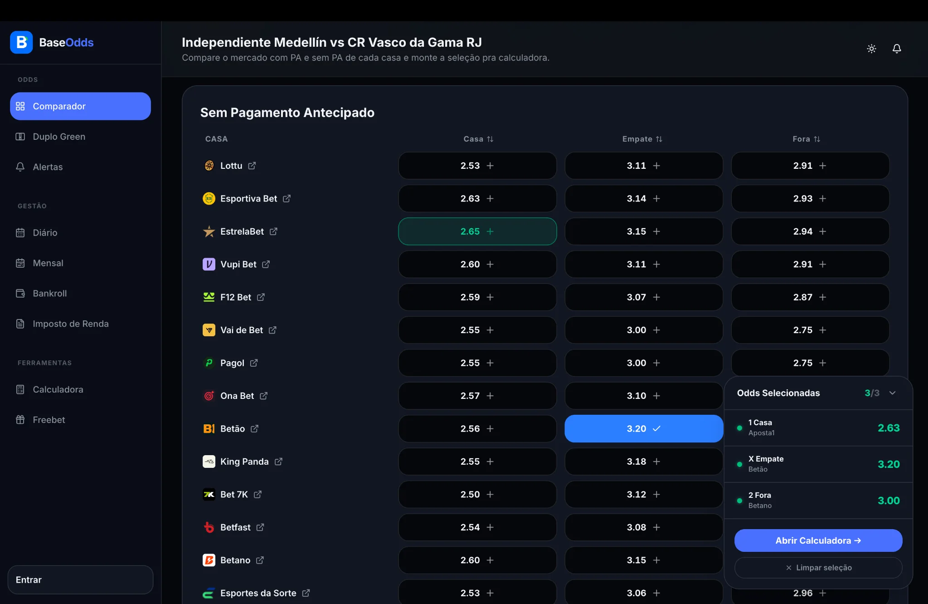The height and width of the screenshot is (604, 928).
Task: Select Esportiva Bet Empate odd 3.14
Action: point(644,199)
